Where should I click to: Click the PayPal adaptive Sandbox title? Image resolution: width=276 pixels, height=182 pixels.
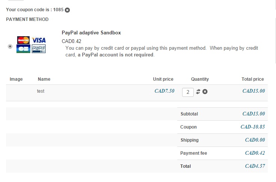coord(91,33)
